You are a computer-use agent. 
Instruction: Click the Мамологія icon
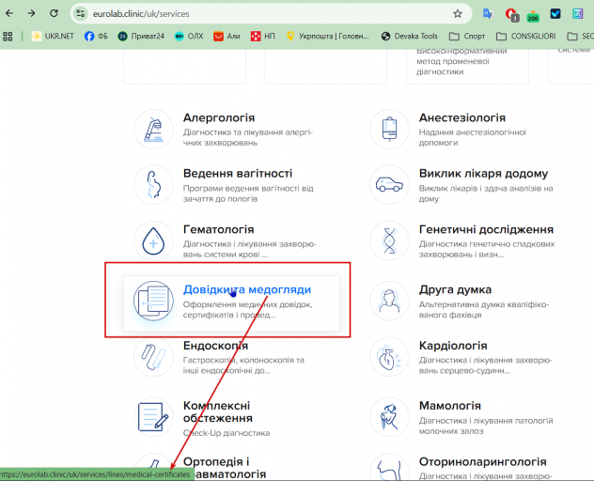(x=389, y=417)
